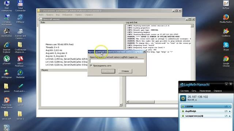Open the Управление menu in Hamachi
The image size is (234, 131).
click(205, 91)
